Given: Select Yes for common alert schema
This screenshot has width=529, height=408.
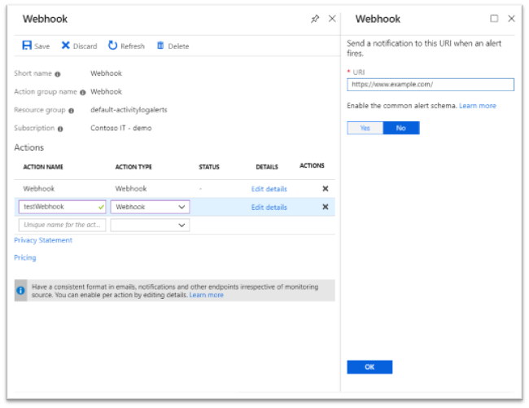Looking at the screenshot, I should [365, 128].
